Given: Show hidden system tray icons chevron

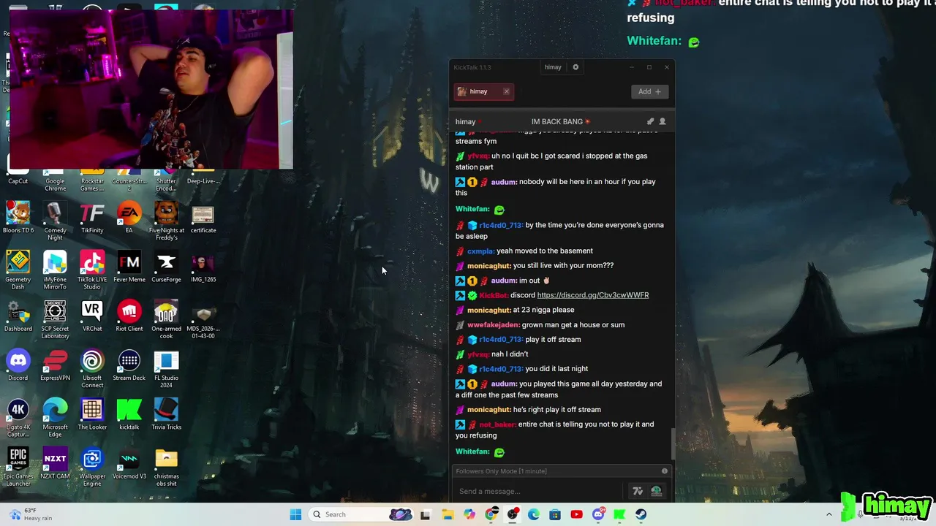Looking at the screenshot, I should click(x=829, y=514).
